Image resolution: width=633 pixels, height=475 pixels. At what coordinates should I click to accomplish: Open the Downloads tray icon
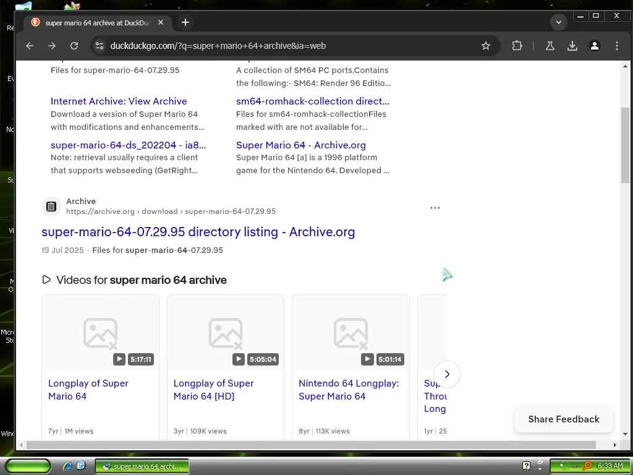572,46
